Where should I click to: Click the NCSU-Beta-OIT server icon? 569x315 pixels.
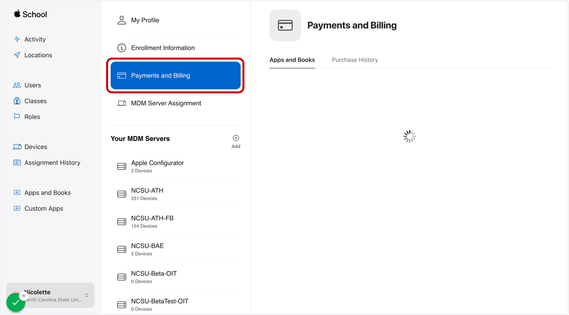click(122, 277)
